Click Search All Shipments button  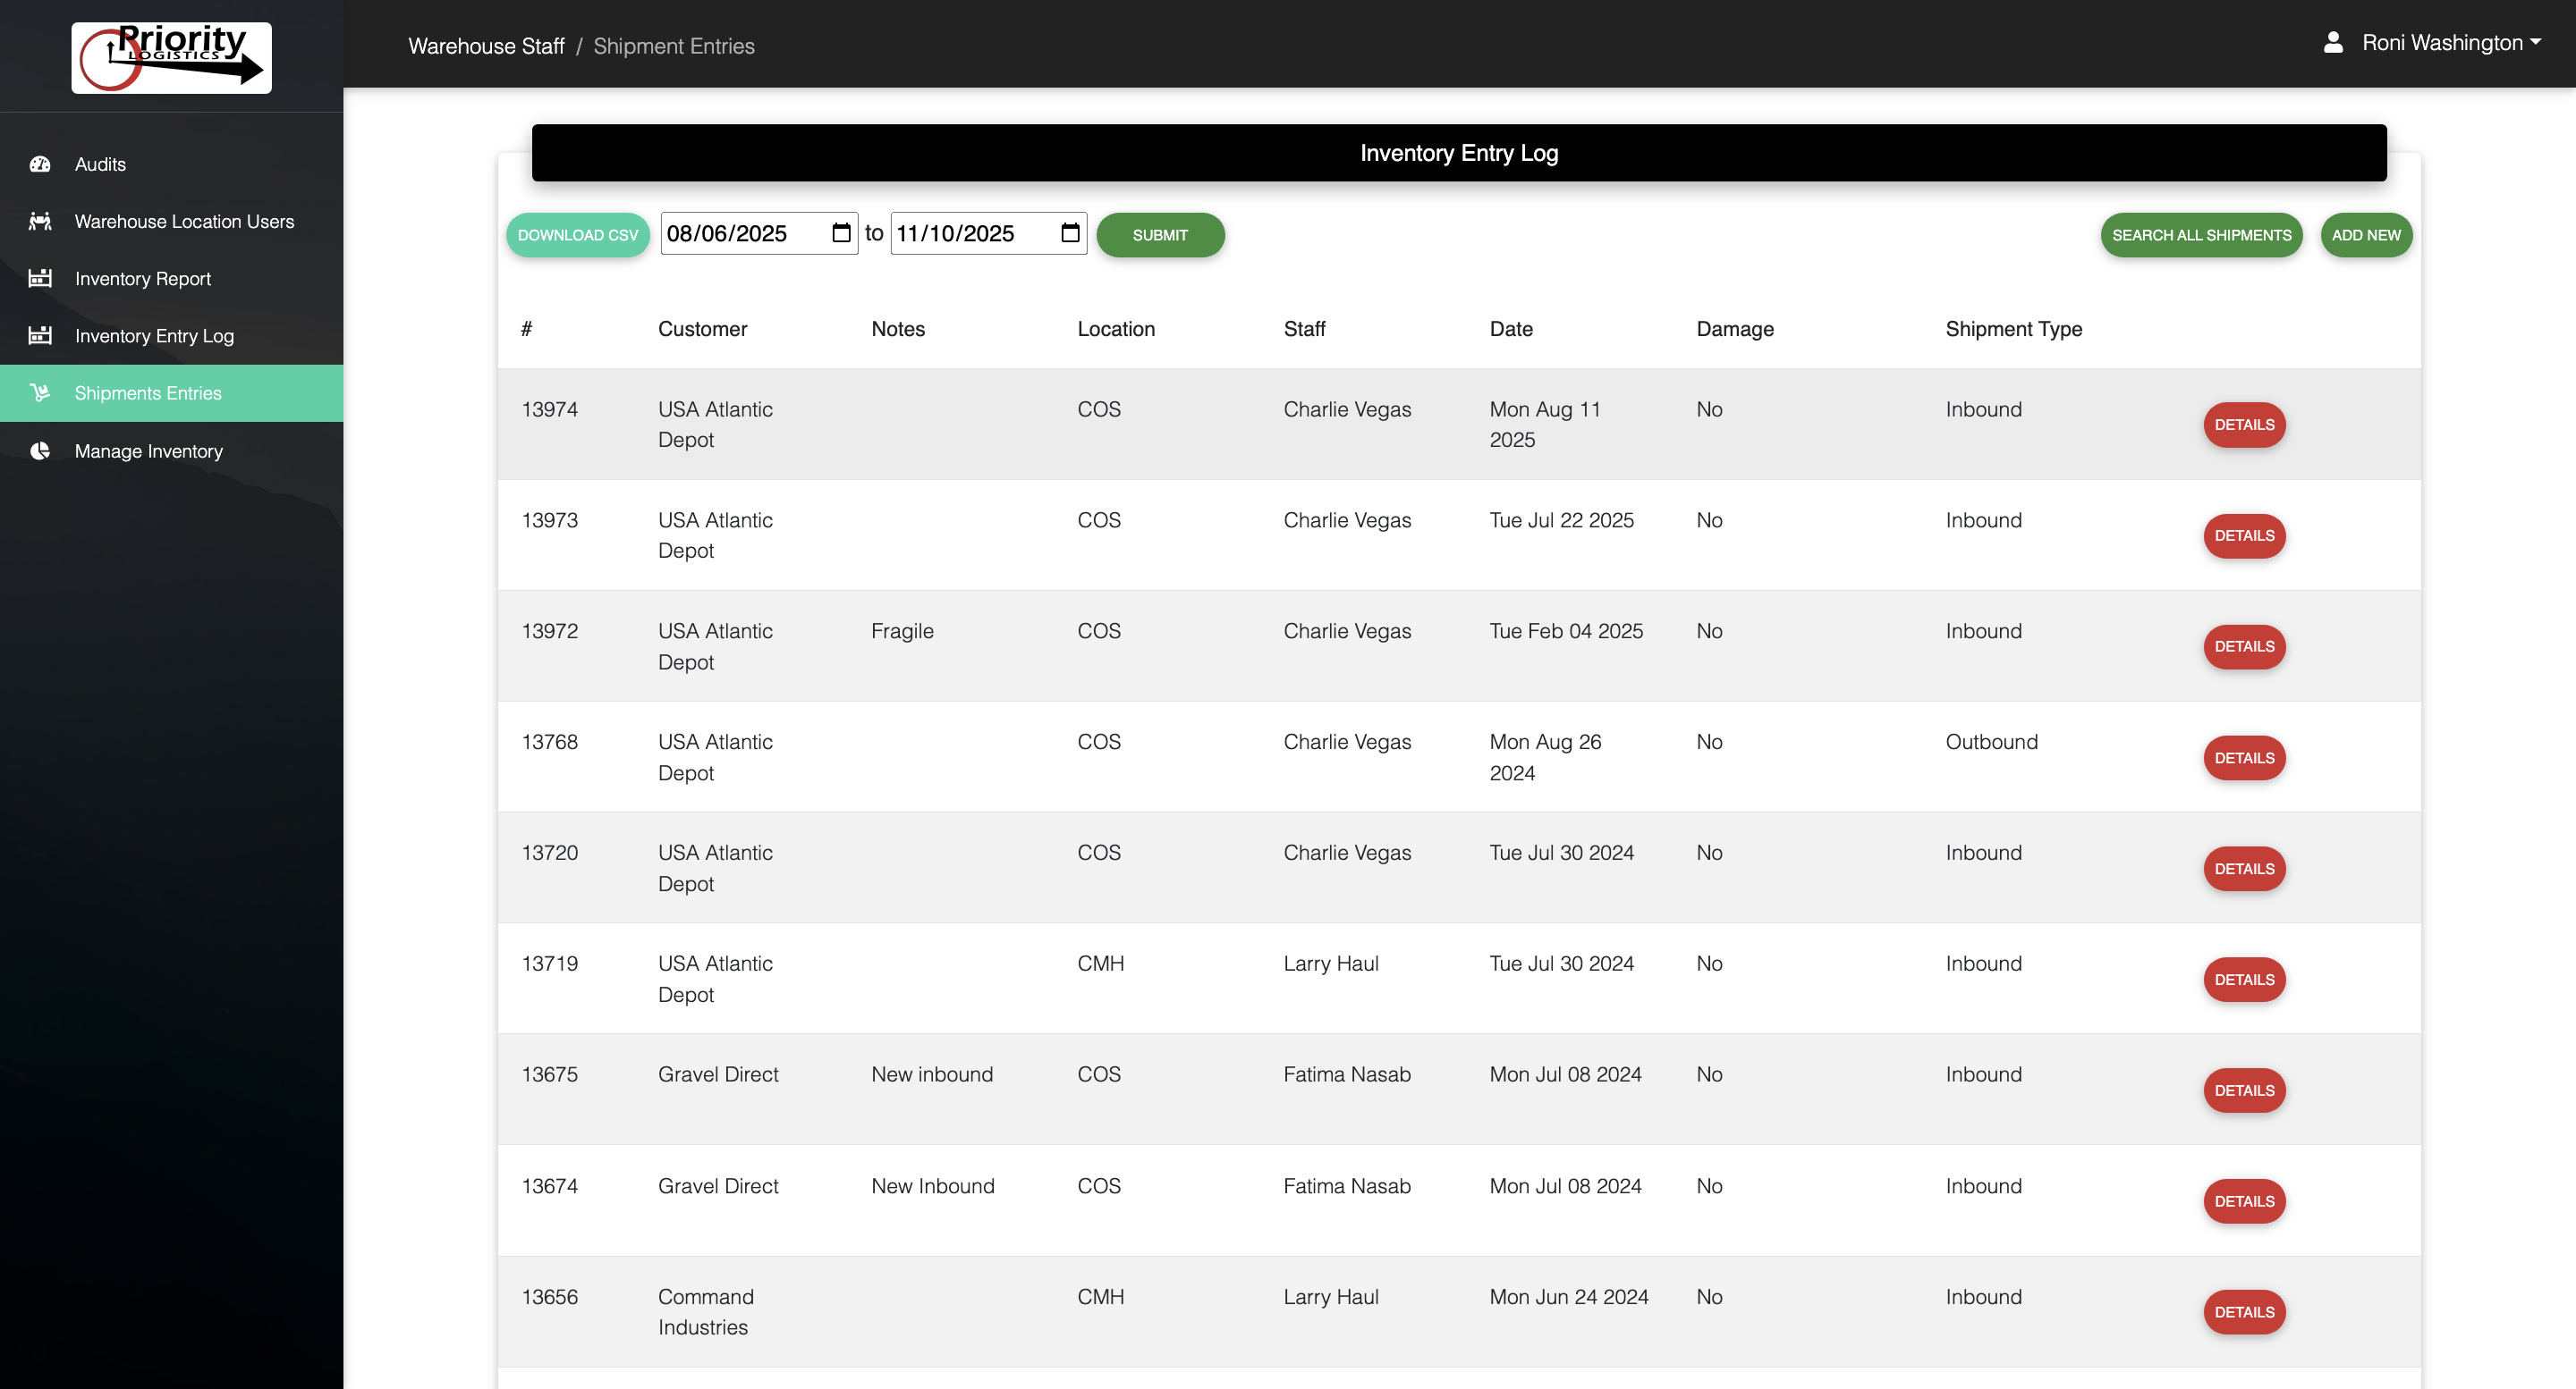click(2201, 235)
